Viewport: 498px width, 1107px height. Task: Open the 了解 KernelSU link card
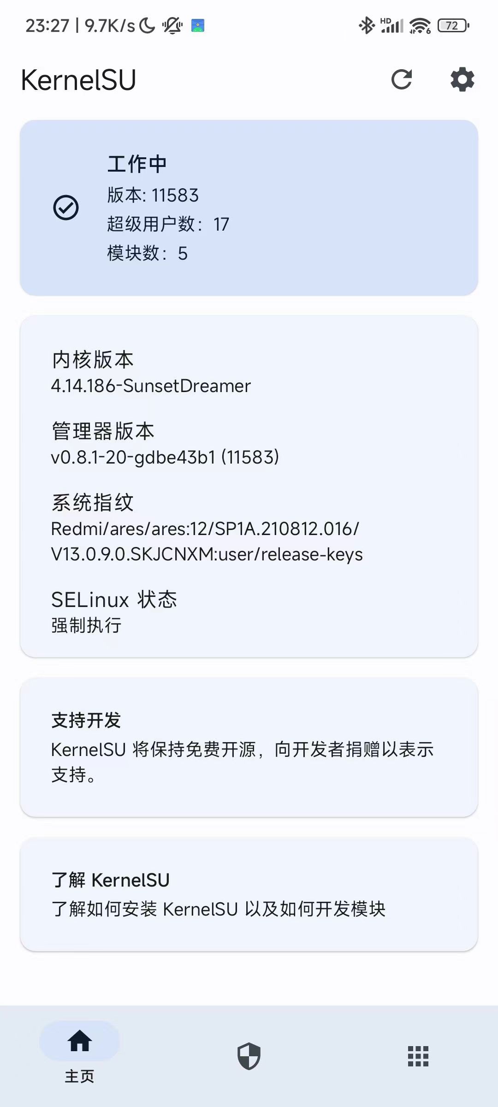(x=249, y=894)
